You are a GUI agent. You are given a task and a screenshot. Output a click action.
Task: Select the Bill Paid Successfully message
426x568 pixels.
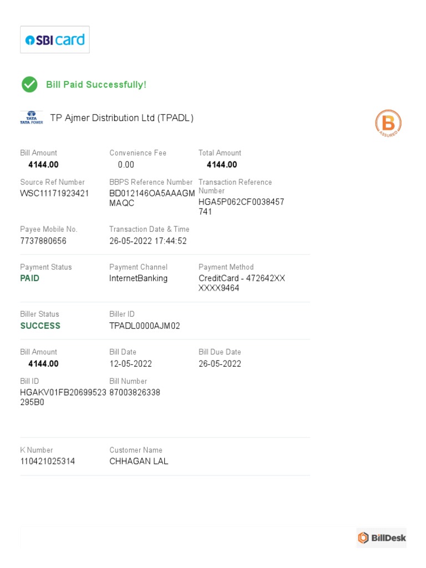pos(96,85)
